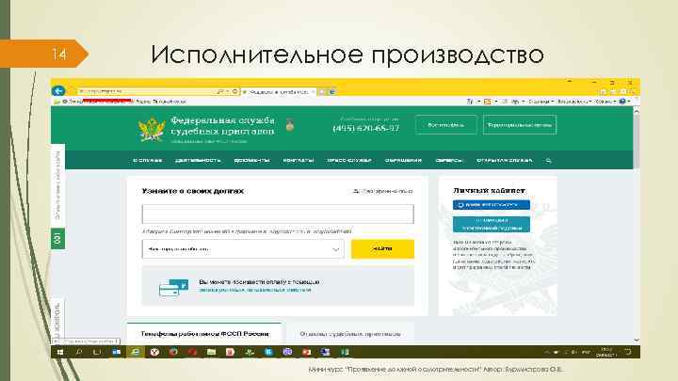Click the second Личный кабинет button
The image size is (678, 381).
[x=492, y=224]
